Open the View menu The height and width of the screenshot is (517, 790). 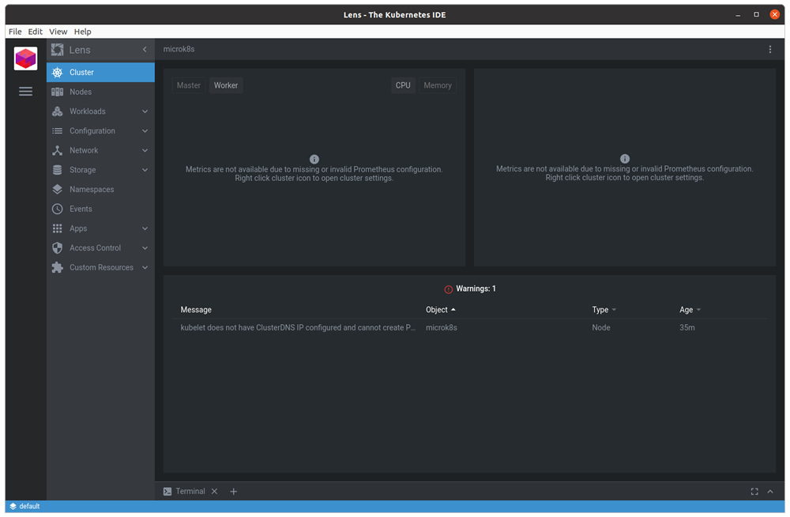click(58, 32)
